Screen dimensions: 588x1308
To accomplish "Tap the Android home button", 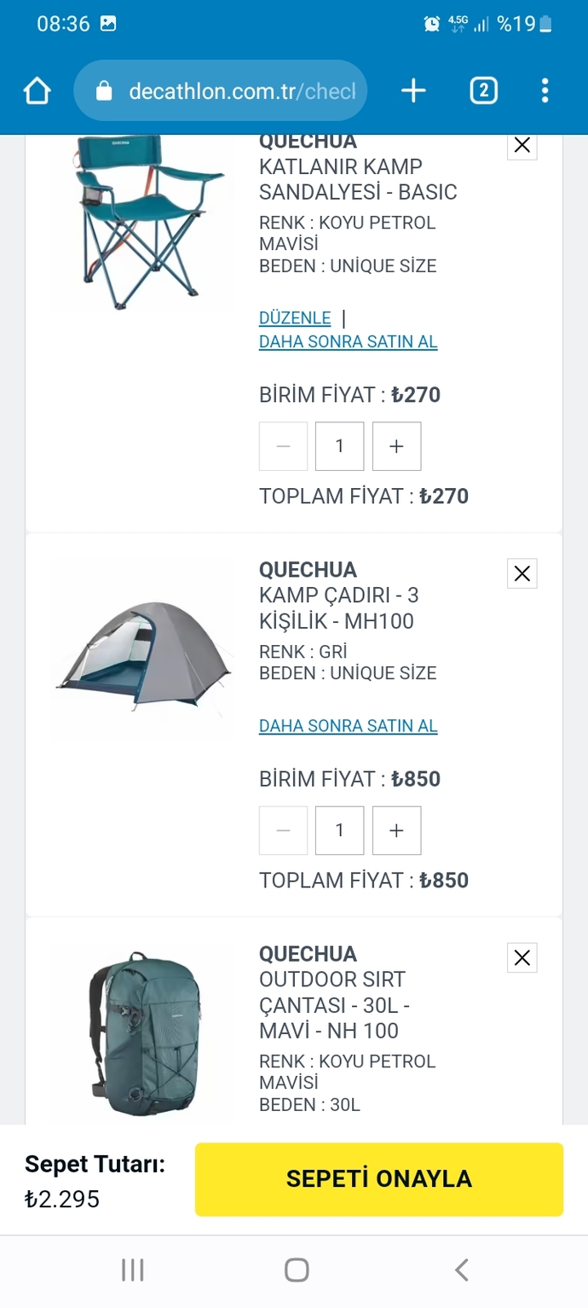I will point(297,1270).
